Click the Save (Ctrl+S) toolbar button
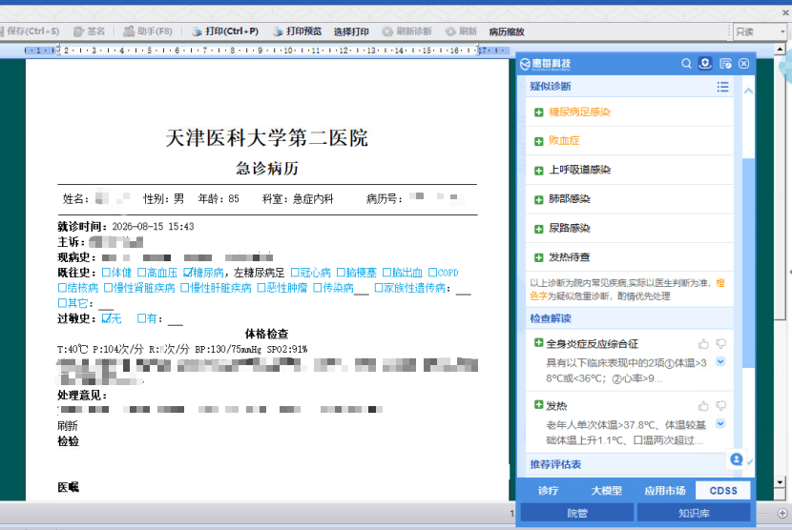This screenshot has width=792, height=530. 30,31
